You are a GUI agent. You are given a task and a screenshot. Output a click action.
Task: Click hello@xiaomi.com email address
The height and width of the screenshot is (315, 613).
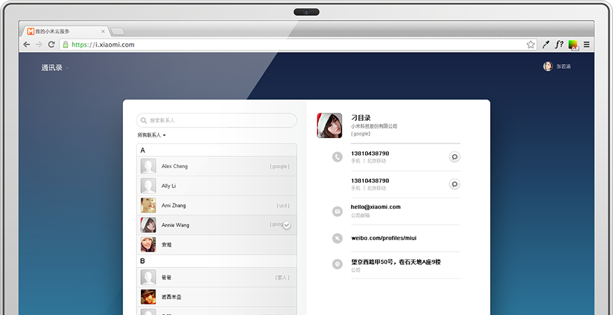tap(376, 207)
